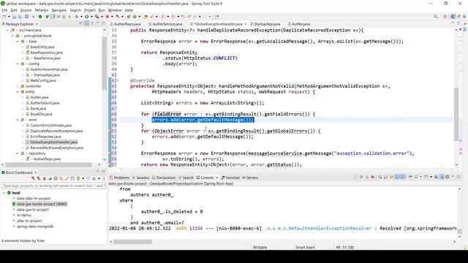Open browser icon in Boot Dashboard toolbar
The width and height of the screenshot is (468, 263).
click(x=50, y=178)
